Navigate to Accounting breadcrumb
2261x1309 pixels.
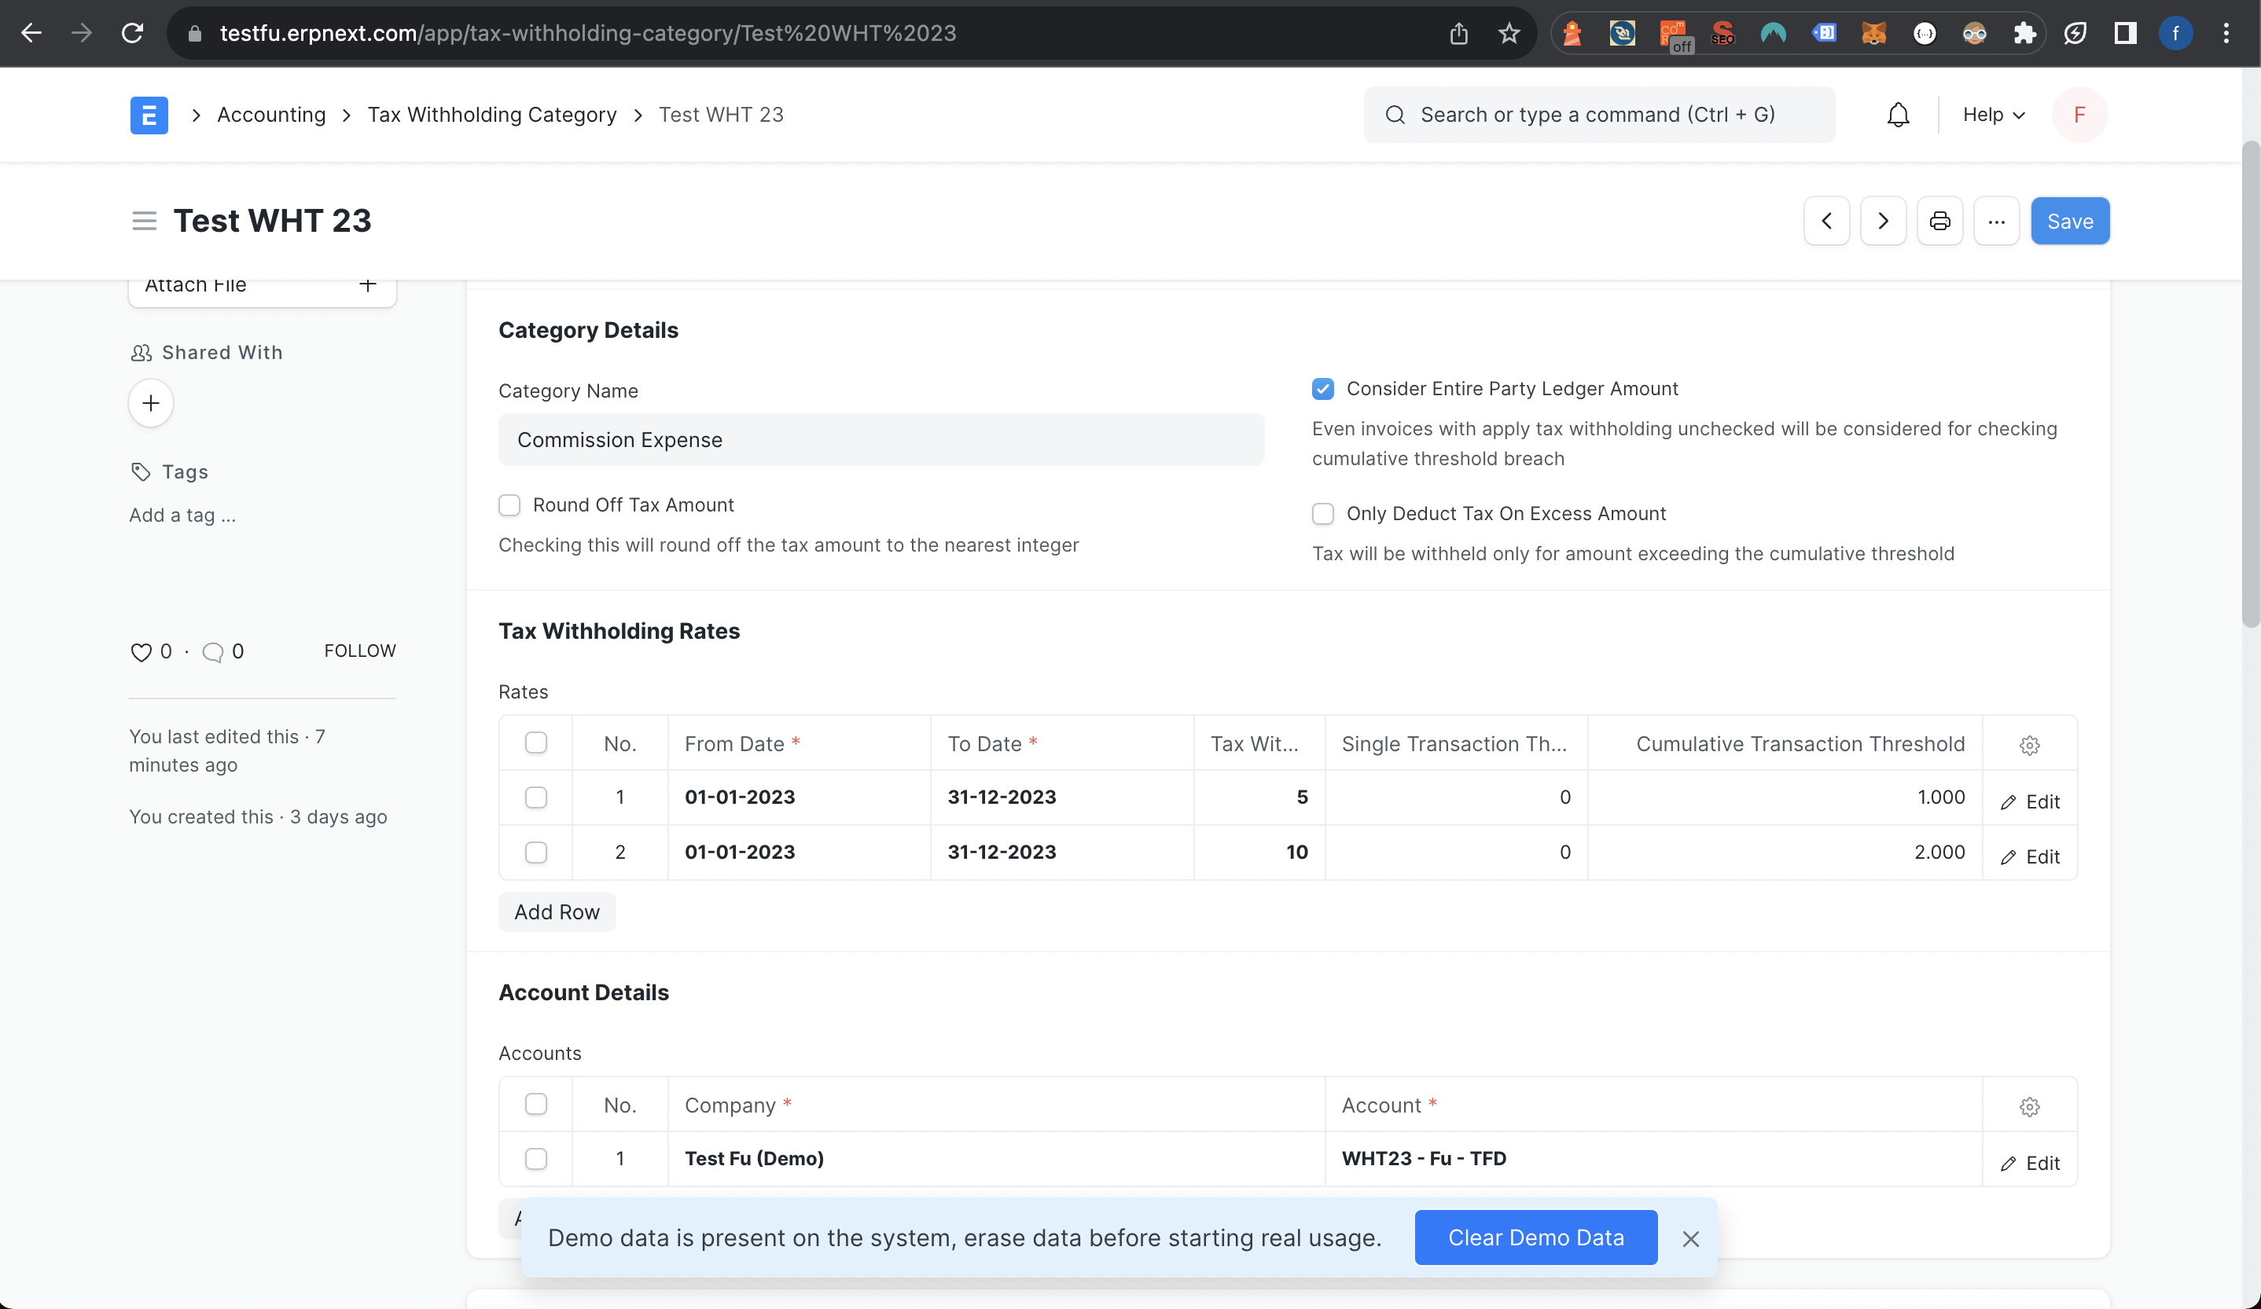click(x=271, y=115)
